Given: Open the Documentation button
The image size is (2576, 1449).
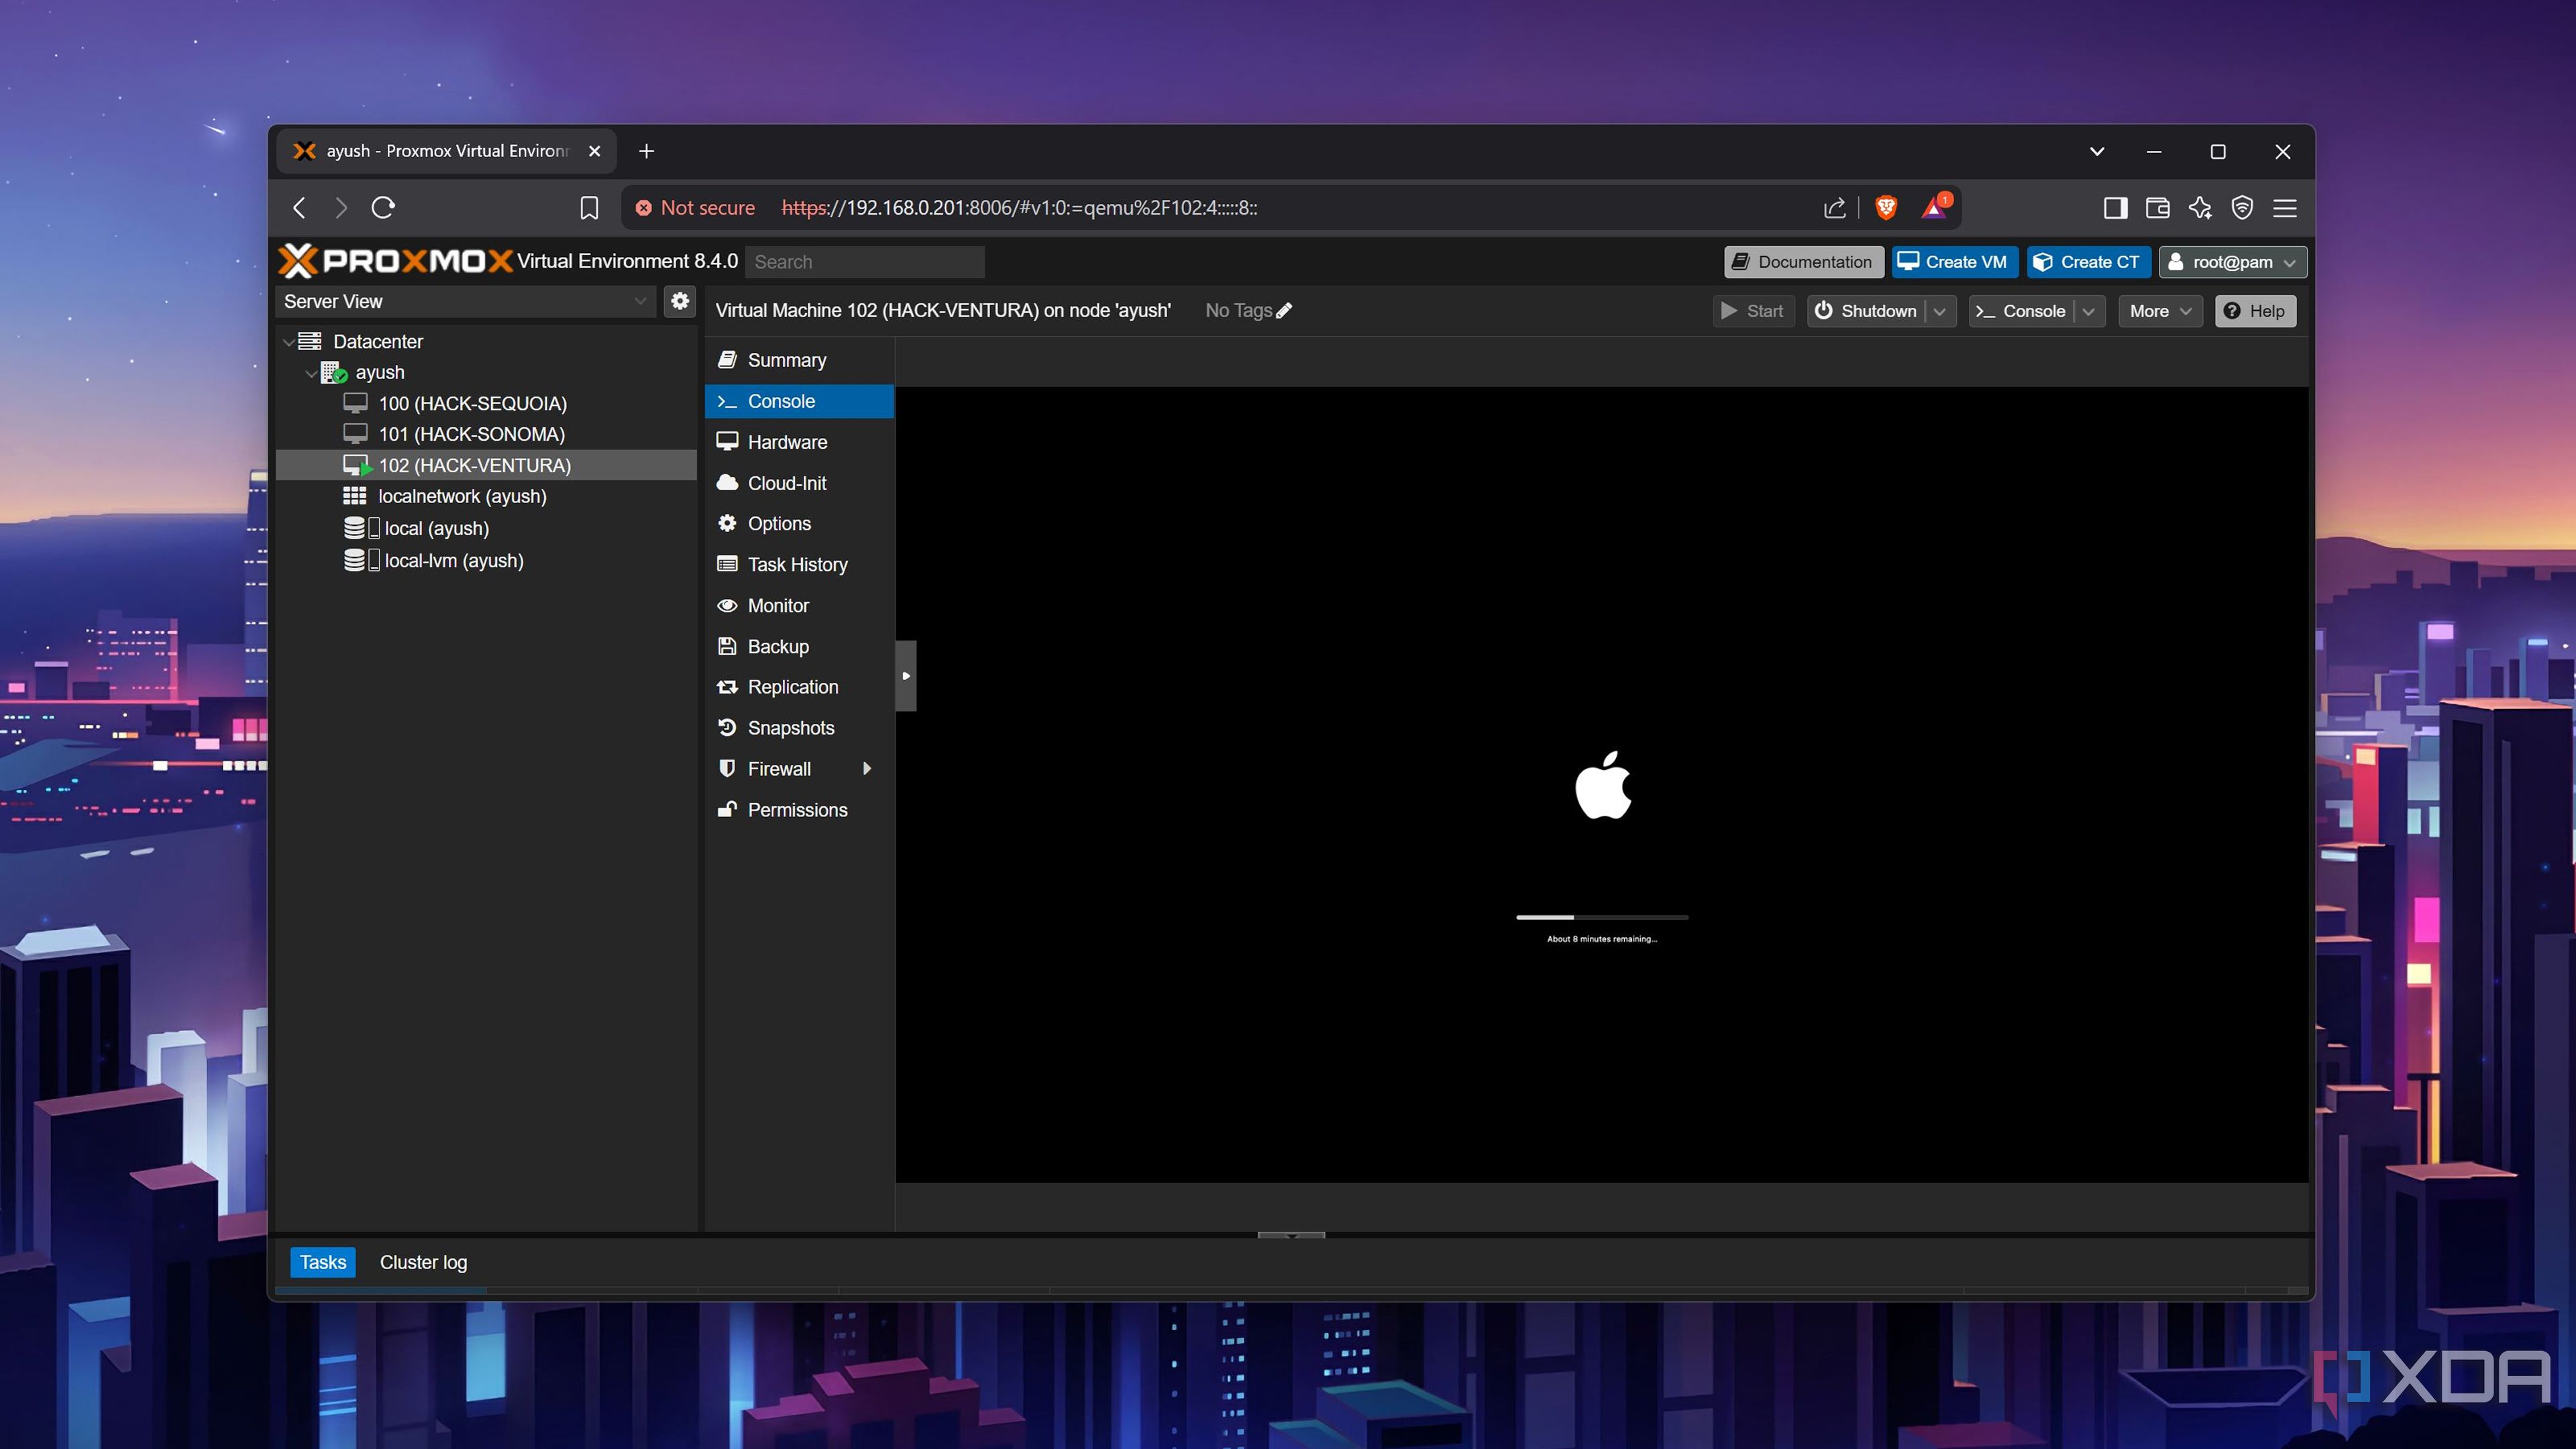Looking at the screenshot, I should [1803, 262].
